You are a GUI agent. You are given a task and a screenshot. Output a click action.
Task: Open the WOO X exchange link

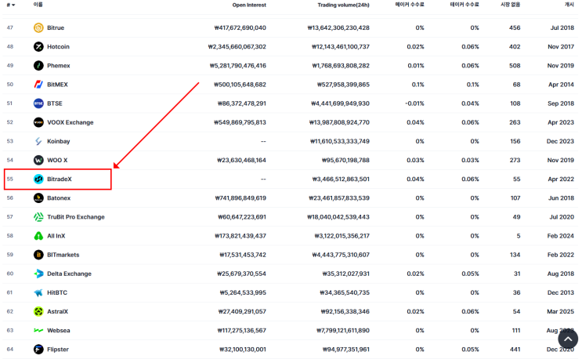[x=57, y=161]
